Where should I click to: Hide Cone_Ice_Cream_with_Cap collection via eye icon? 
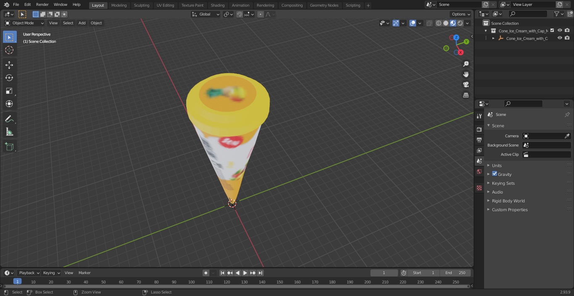point(560,30)
